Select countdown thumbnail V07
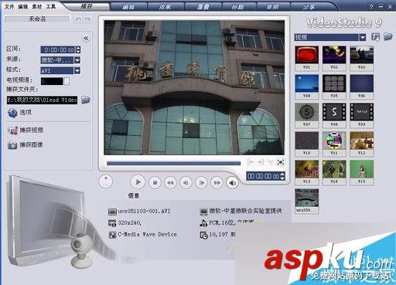The width and height of the screenshot is (396, 285). click(x=306, y=115)
